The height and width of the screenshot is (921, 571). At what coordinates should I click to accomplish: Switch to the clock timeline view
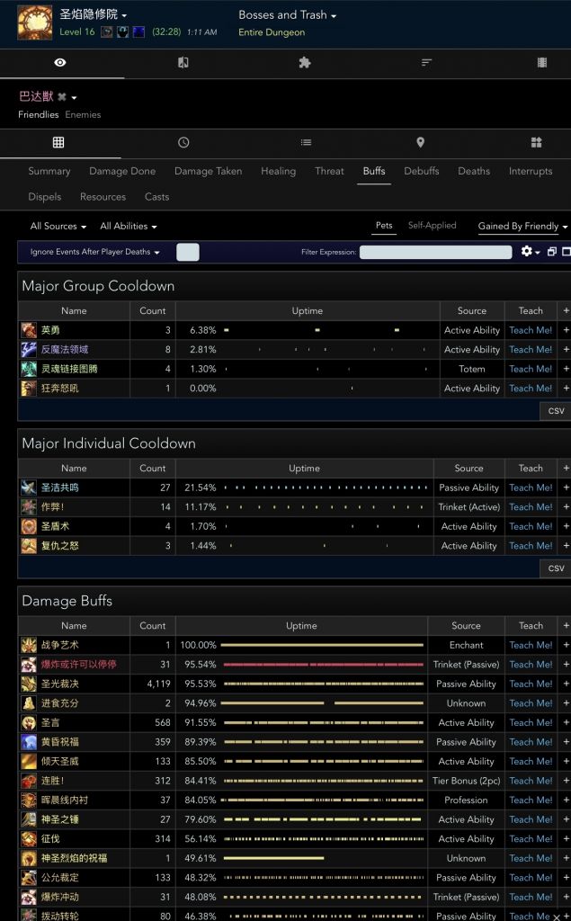point(183,142)
